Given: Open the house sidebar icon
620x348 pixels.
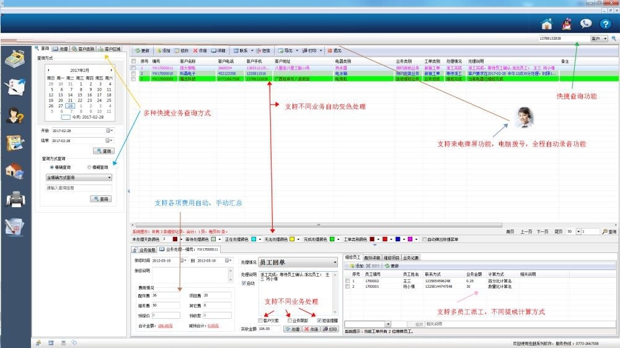Looking at the screenshot, I should [x=15, y=171].
